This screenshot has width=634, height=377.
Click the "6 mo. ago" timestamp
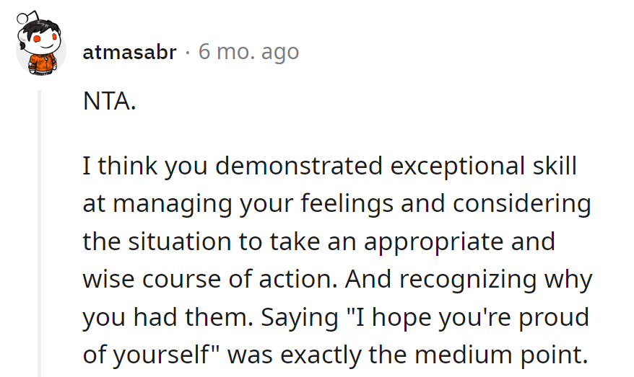tap(248, 53)
